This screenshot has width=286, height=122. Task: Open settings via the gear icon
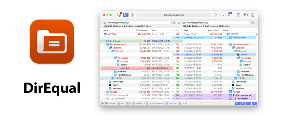click(132, 15)
